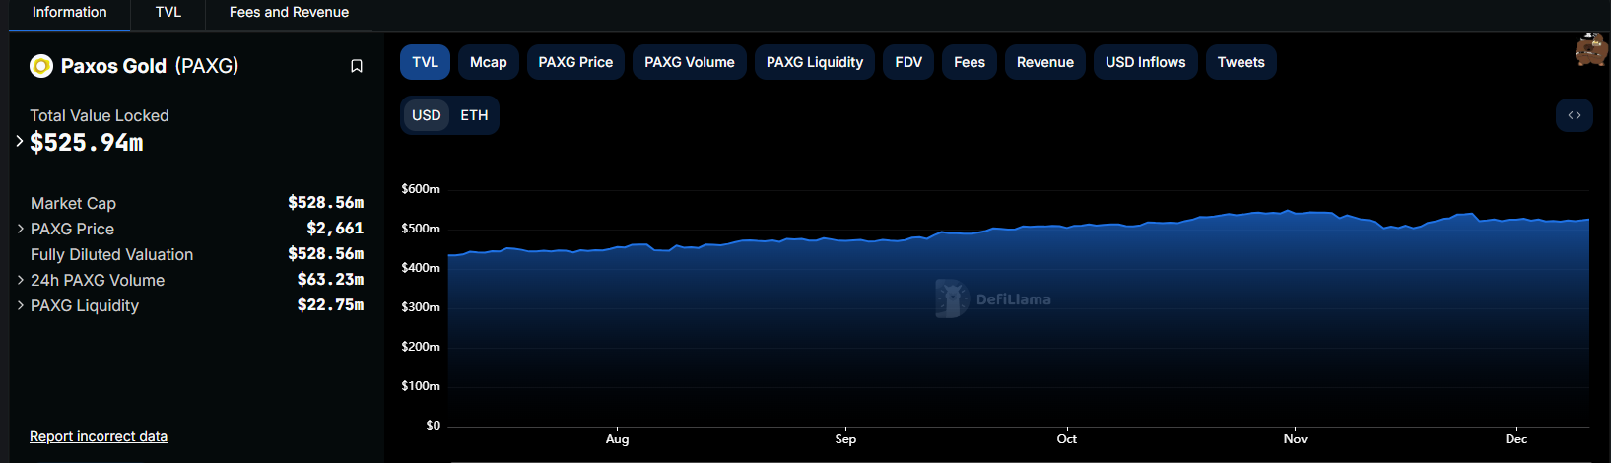This screenshot has height=463, width=1611.
Task: Expand 24h PAXG Volume details
Action: [x=21, y=280]
